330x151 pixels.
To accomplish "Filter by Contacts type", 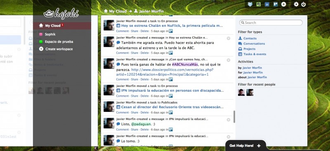I will (x=250, y=38).
